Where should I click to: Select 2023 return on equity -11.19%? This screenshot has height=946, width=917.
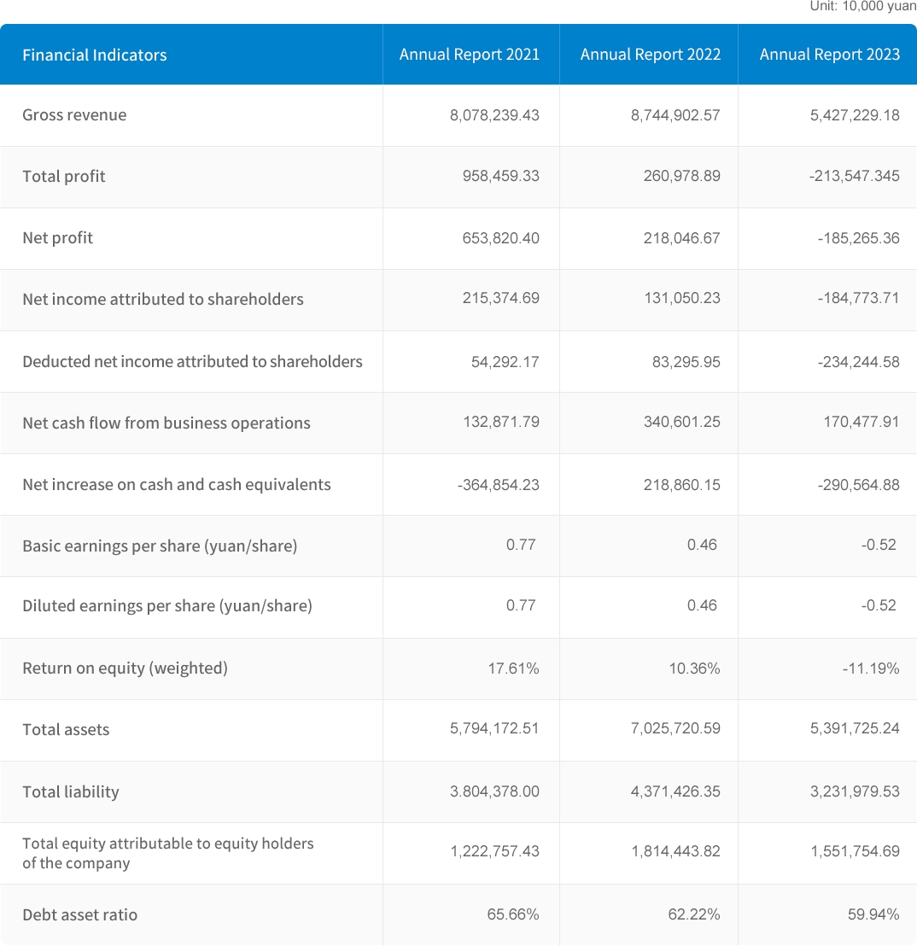point(870,669)
